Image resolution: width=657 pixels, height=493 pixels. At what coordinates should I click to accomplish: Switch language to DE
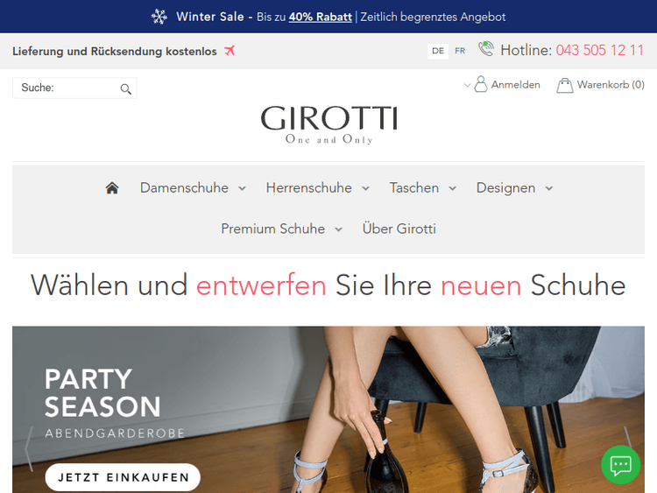[438, 51]
